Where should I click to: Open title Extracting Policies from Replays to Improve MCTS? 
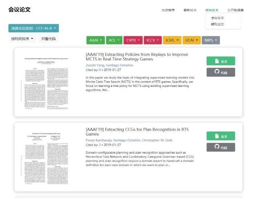pos(137,57)
